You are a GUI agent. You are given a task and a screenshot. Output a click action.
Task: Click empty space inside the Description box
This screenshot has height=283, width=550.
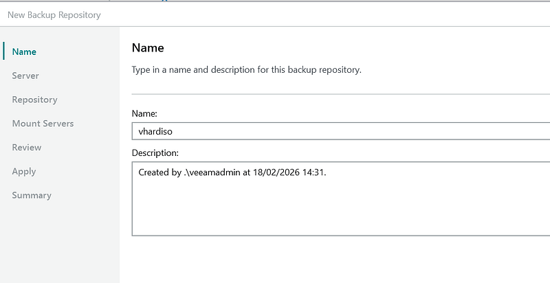point(344,210)
